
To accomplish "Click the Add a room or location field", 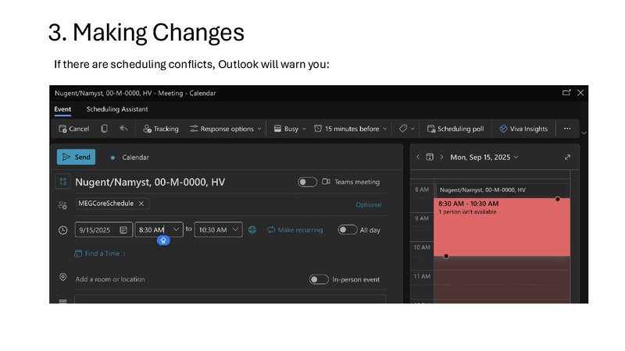I will (x=110, y=279).
